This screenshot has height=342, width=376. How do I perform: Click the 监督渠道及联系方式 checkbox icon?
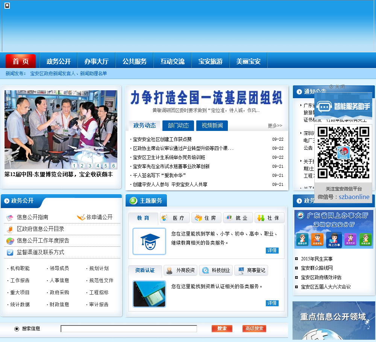[x=10, y=252]
